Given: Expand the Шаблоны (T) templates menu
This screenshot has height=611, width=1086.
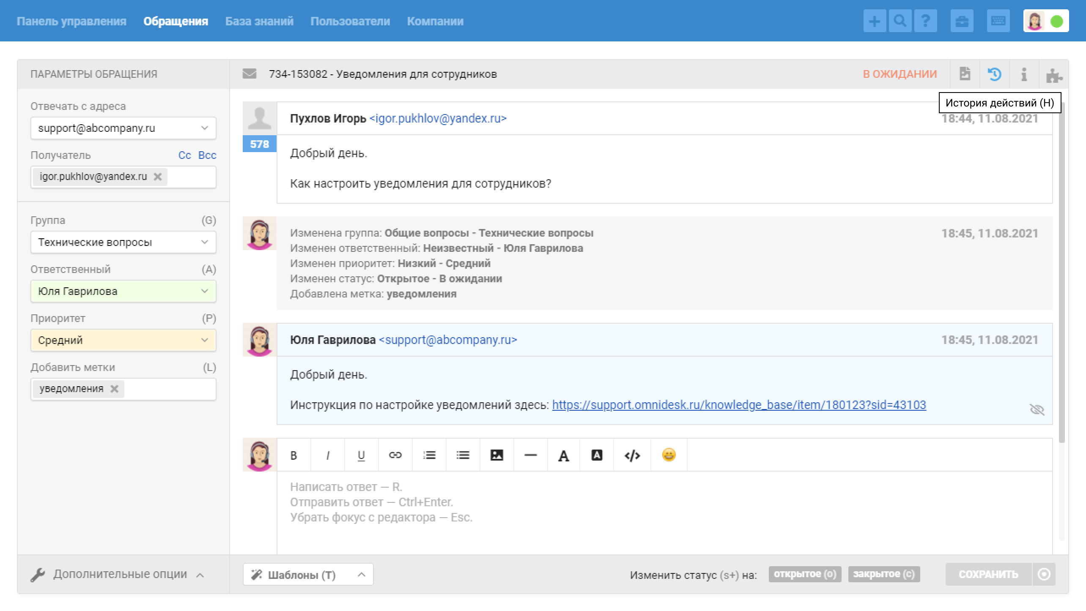Looking at the screenshot, I should pyautogui.click(x=308, y=574).
